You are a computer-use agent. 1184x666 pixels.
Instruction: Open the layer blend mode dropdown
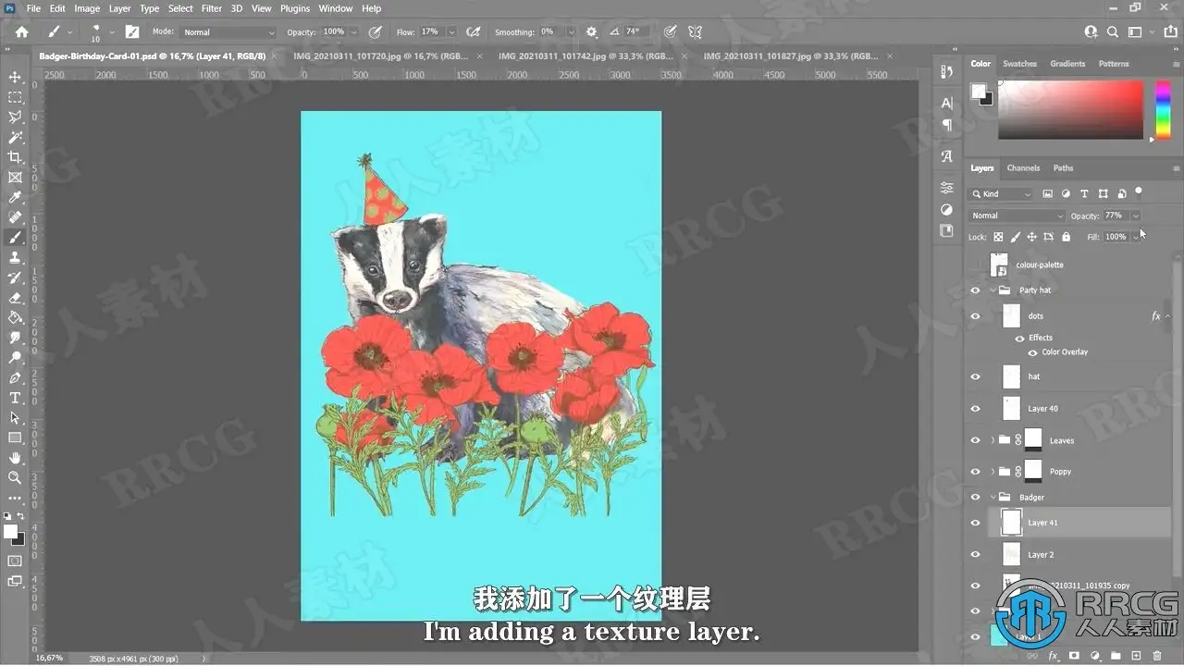click(1017, 216)
